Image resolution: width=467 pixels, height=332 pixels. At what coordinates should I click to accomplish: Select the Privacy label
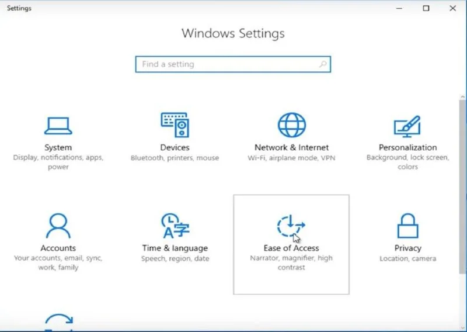(x=407, y=248)
